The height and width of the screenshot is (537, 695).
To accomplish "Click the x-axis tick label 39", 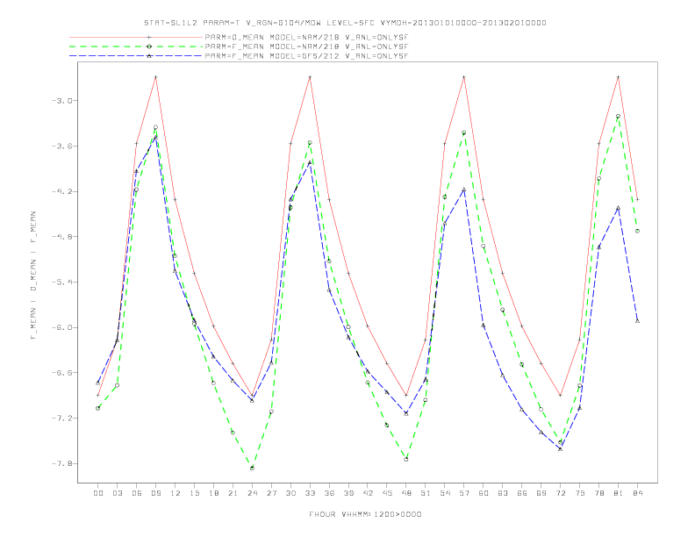I will 348,493.
